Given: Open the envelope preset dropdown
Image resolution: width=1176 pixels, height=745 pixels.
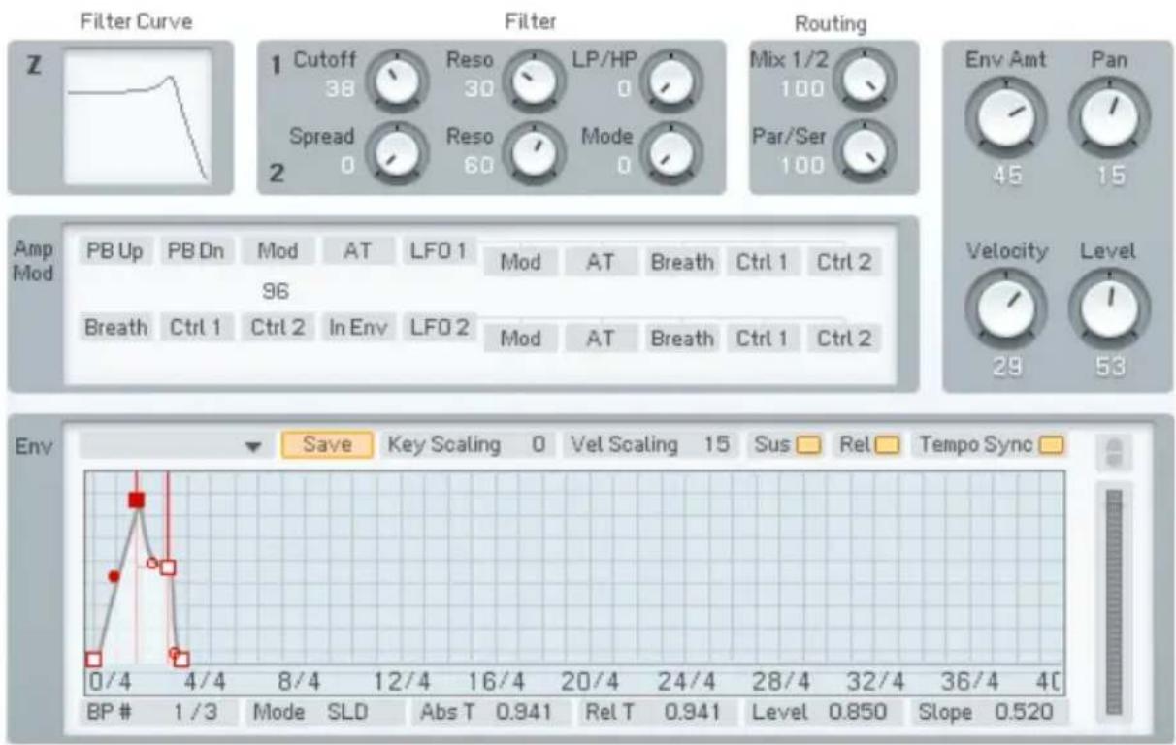Looking at the screenshot, I should 175,446.
